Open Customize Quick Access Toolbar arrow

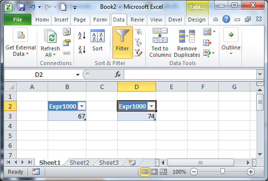75,7
